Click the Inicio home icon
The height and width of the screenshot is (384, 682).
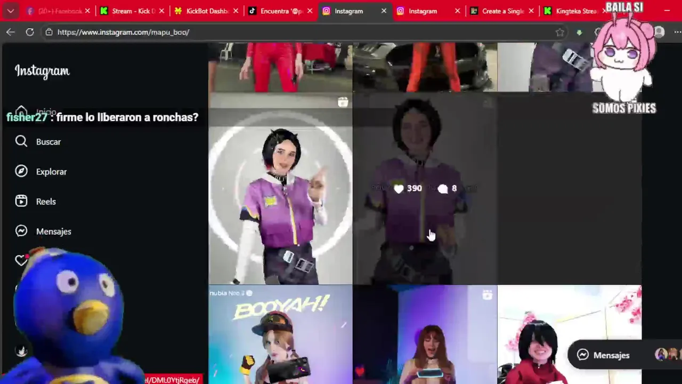(x=21, y=111)
